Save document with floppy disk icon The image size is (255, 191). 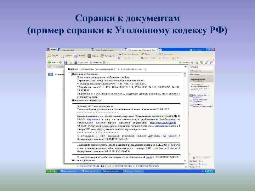66,62
